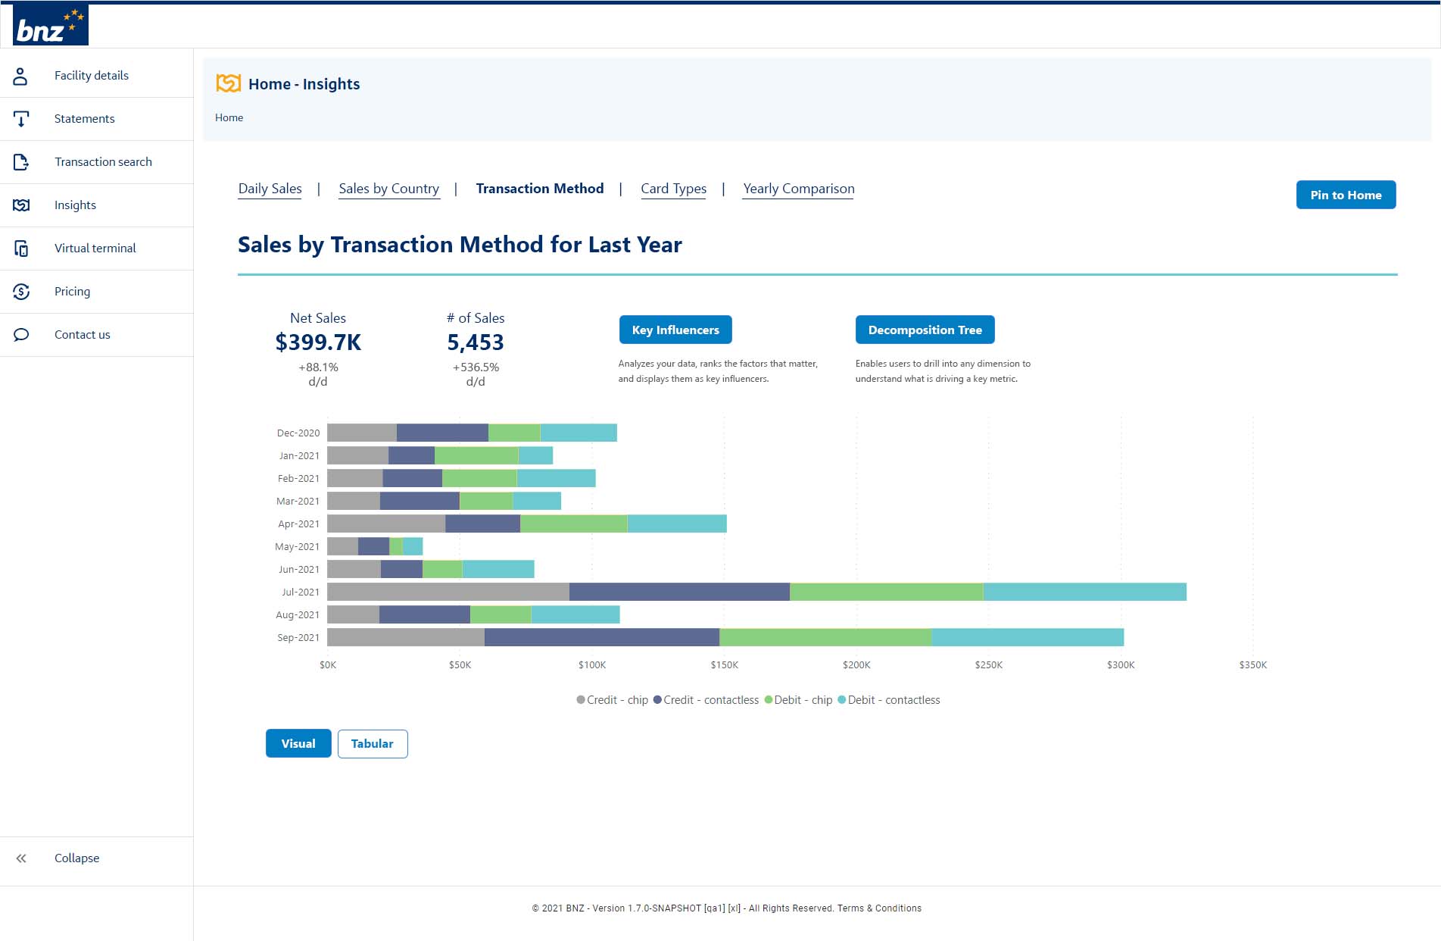Open the Sales by Country tab
1441x941 pixels.
(x=388, y=189)
